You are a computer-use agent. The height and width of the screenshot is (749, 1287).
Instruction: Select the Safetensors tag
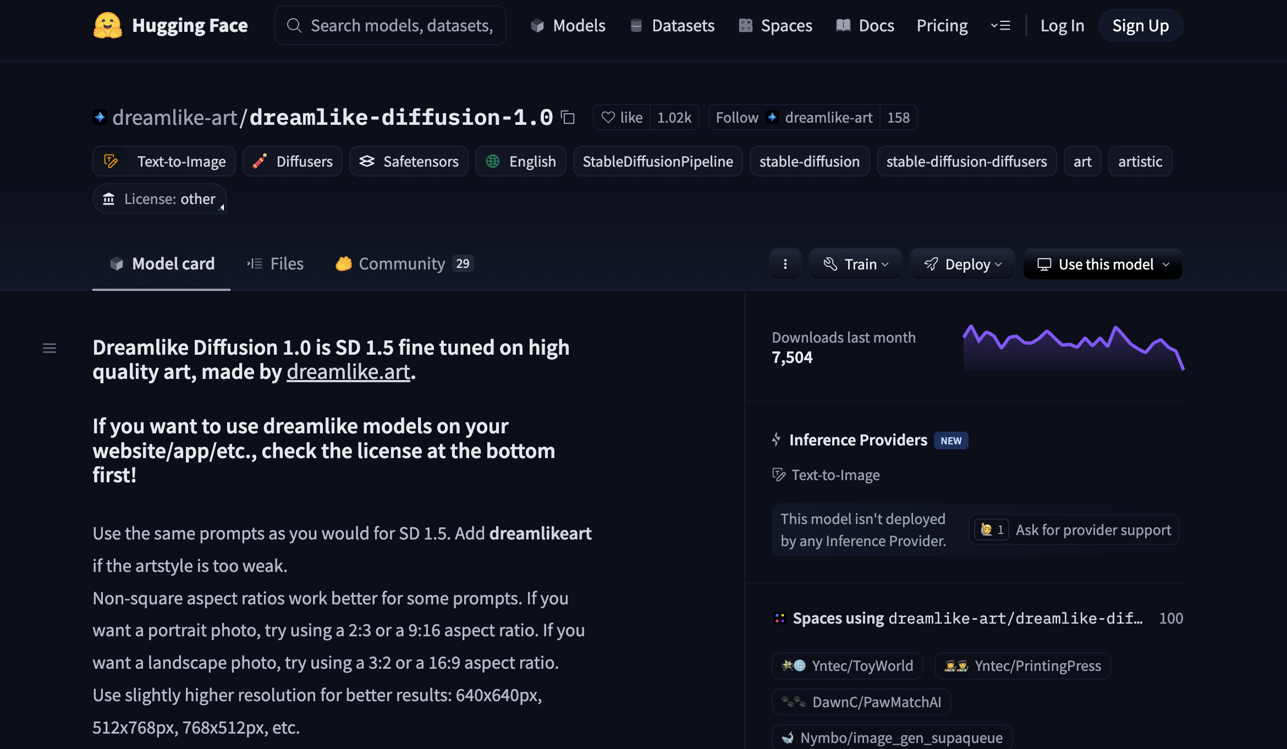pyautogui.click(x=409, y=161)
